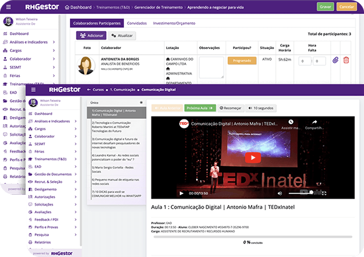The width and height of the screenshot is (364, 257).
Task: Expand Férias chevron in back sidebar
Action: tap(54, 76)
